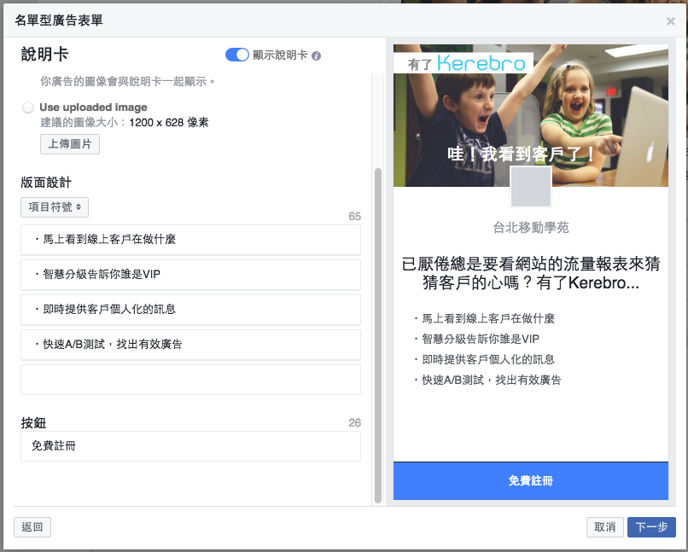The image size is (688, 552).
Task: Edit the 智慧分級告訴你誰是VIP bullet field
Action: (x=190, y=275)
